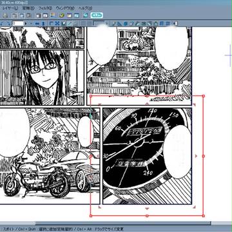Open the dropdown arrow beside the angle field
The height and width of the screenshot is (232, 232).
click(26, 23)
